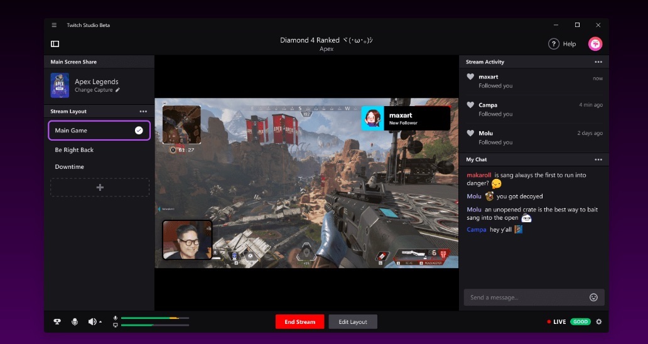Click small mic icon beside level meter

pos(116,318)
